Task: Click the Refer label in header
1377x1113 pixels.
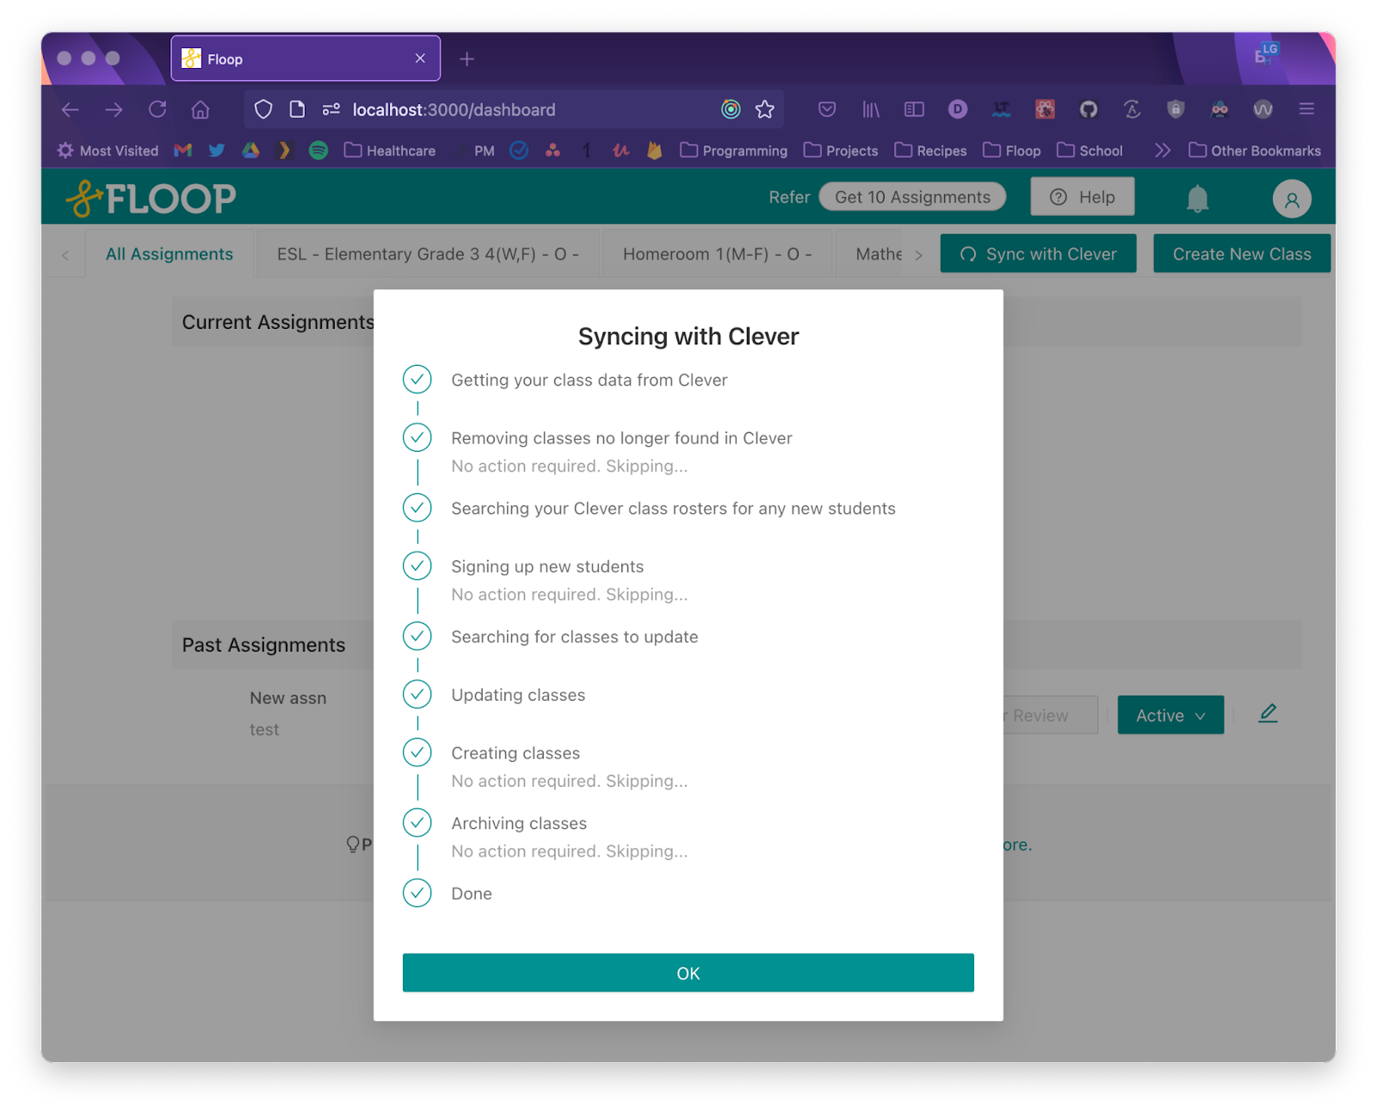Action: (789, 197)
